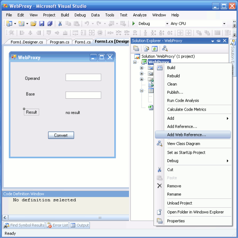Click the Open File folder icon
The height and width of the screenshot is (238, 238).
[33, 24]
